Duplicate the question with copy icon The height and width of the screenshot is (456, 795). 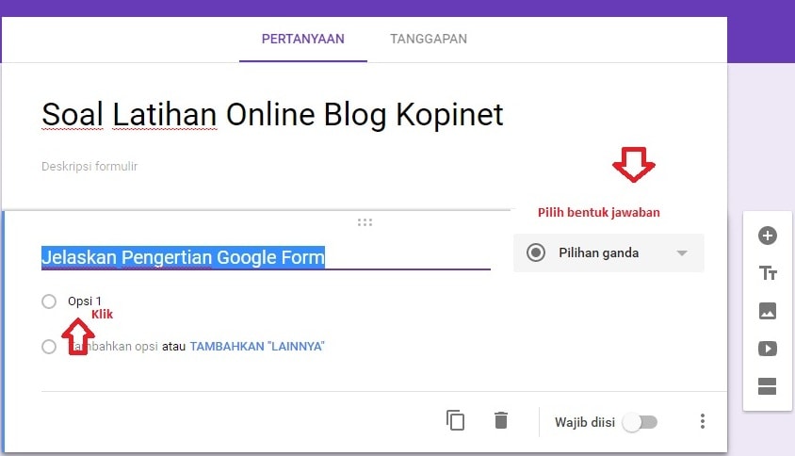tap(455, 420)
